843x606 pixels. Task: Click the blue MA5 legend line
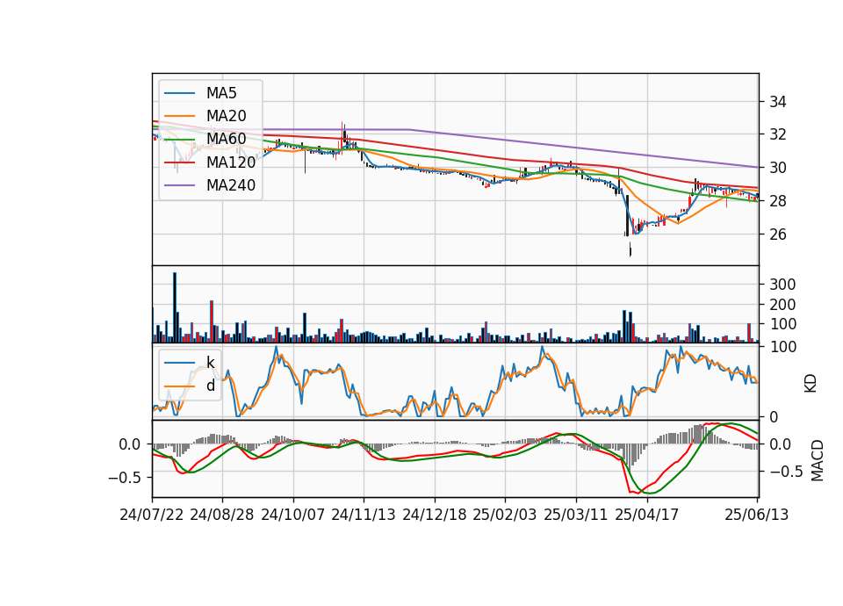(179, 93)
